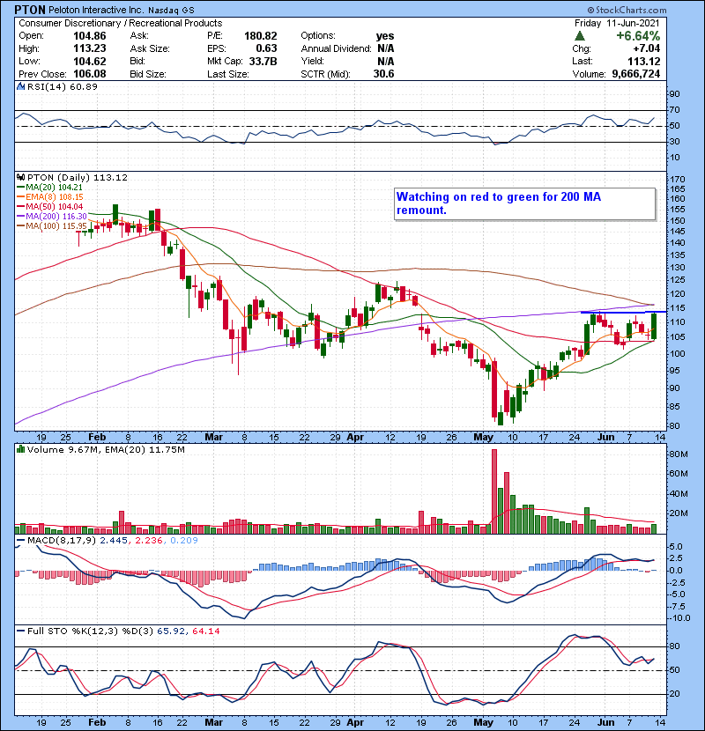The image size is (705, 731).
Task: Click the Open value 104.86
Action: click(90, 36)
